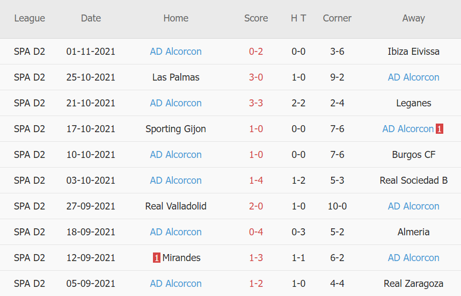Open Ibiza Eivissa team page
Image resolution: width=461 pixels, height=296 pixels.
pos(413,52)
